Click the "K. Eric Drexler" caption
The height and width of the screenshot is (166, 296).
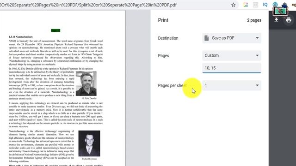[89, 98]
